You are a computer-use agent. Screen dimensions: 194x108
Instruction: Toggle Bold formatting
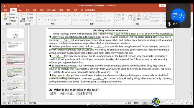39,20
